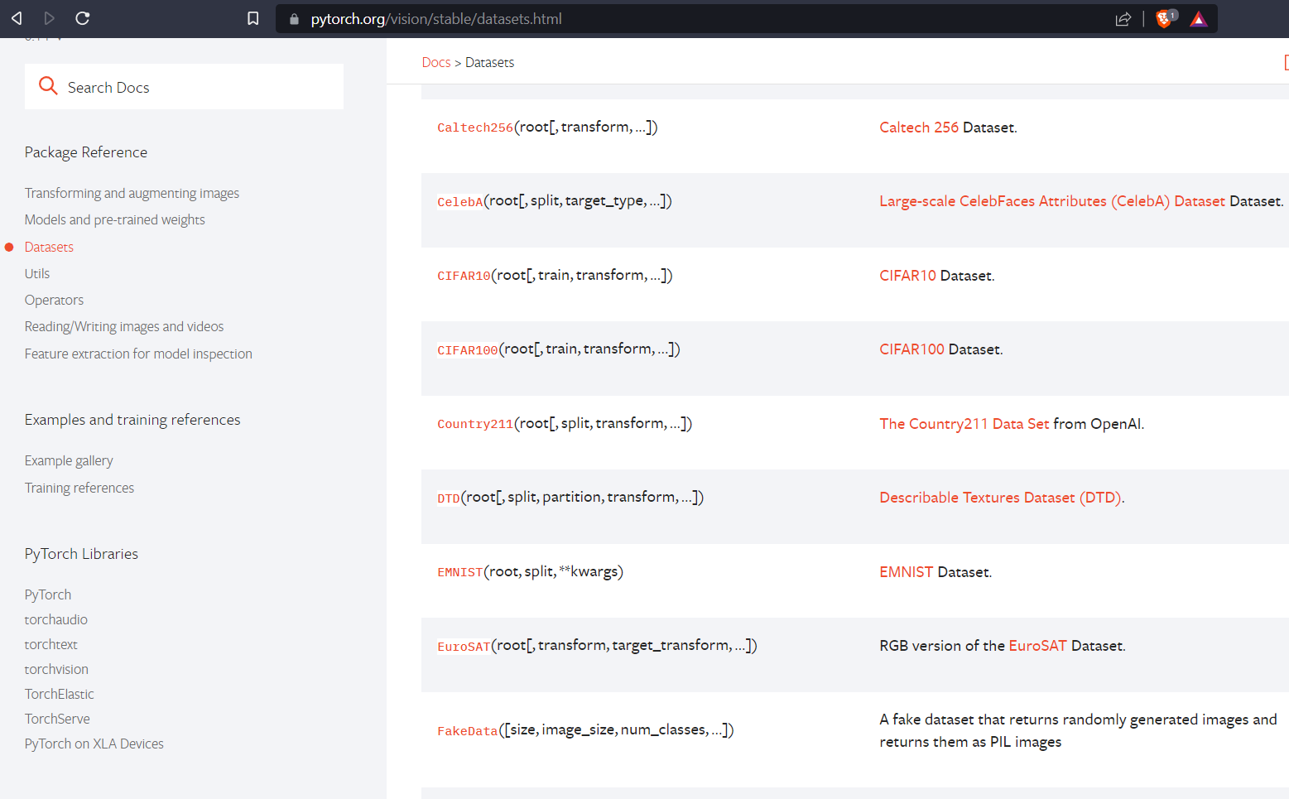Select torchaudio under PyTorch Libraries
This screenshot has width=1289, height=799.
(x=55, y=619)
